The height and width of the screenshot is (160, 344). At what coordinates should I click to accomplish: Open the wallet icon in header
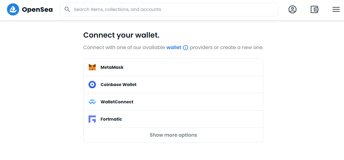314,9
